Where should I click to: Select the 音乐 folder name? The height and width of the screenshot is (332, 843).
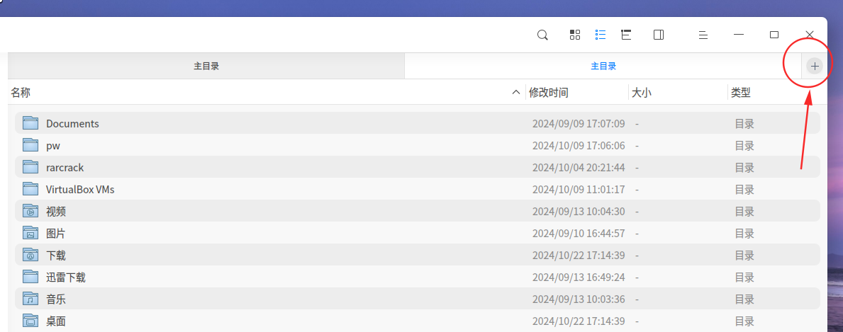click(56, 299)
